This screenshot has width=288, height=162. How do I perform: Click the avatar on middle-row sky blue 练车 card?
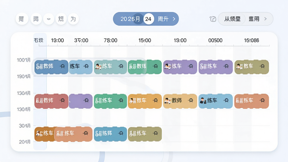[203, 100]
